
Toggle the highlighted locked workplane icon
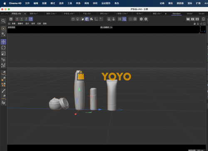click(124, 19)
